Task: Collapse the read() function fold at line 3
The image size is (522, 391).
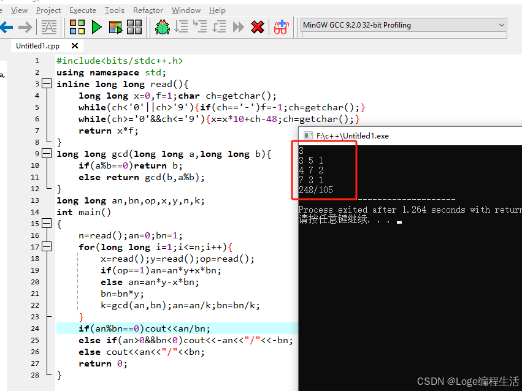Action: [47, 84]
